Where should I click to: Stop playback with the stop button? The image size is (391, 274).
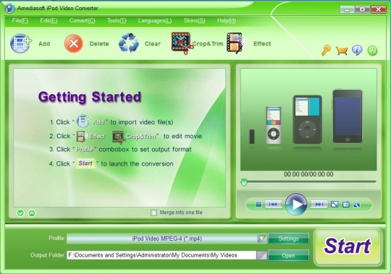pos(258,205)
